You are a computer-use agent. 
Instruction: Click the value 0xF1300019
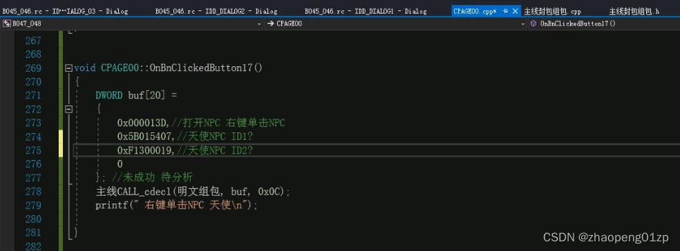coord(144,150)
